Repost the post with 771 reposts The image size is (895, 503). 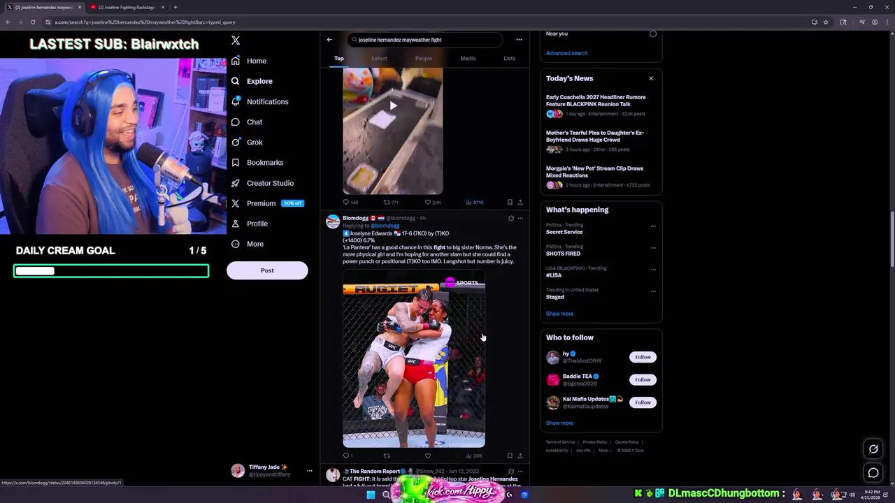[391, 203]
